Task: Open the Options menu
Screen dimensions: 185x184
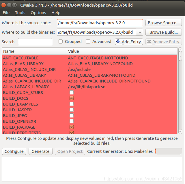Action: 38,13
